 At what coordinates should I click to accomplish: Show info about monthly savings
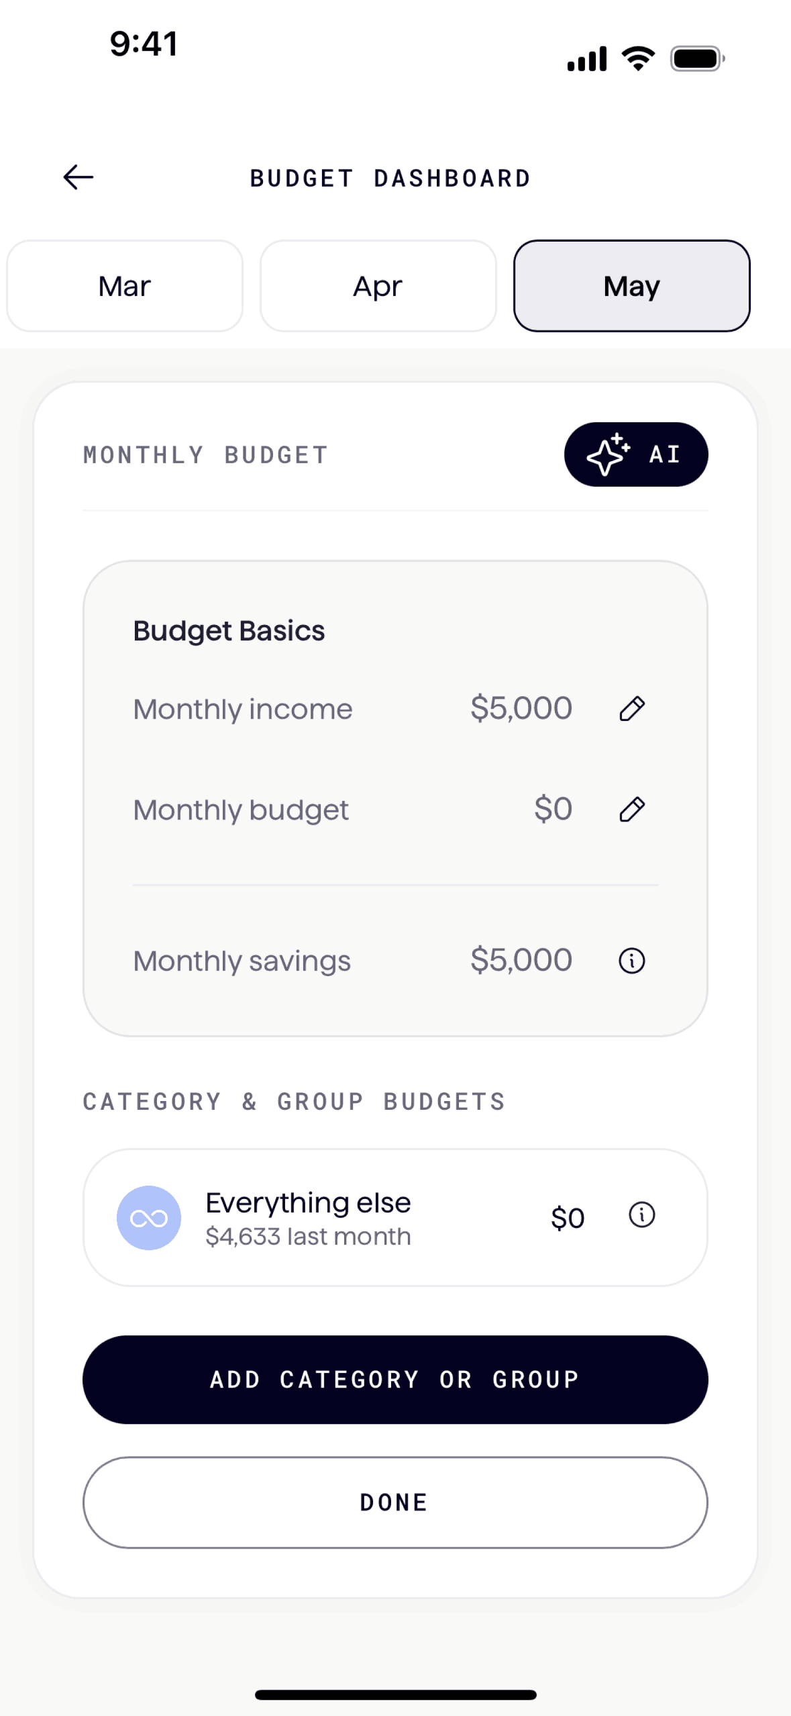(x=631, y=960)
